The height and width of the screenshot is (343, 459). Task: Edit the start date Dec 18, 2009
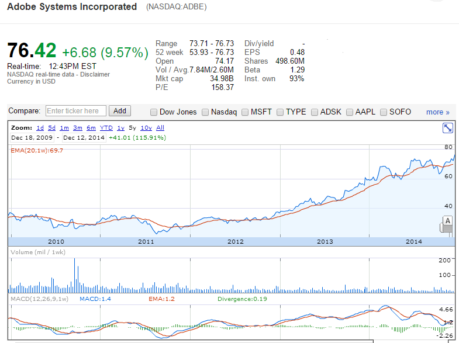(x=32, y=137)
